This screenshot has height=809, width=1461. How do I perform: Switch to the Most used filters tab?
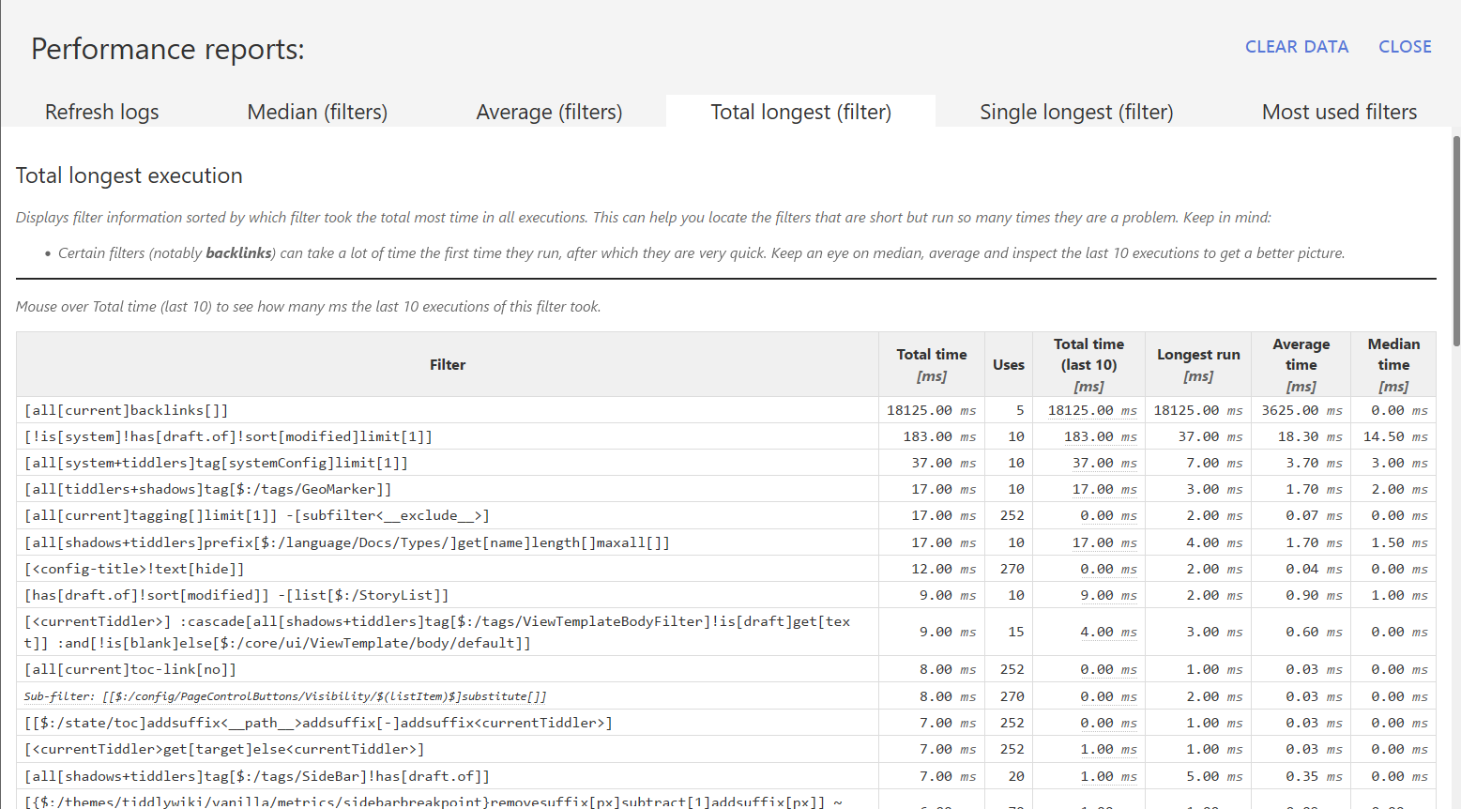point(1339,112)
